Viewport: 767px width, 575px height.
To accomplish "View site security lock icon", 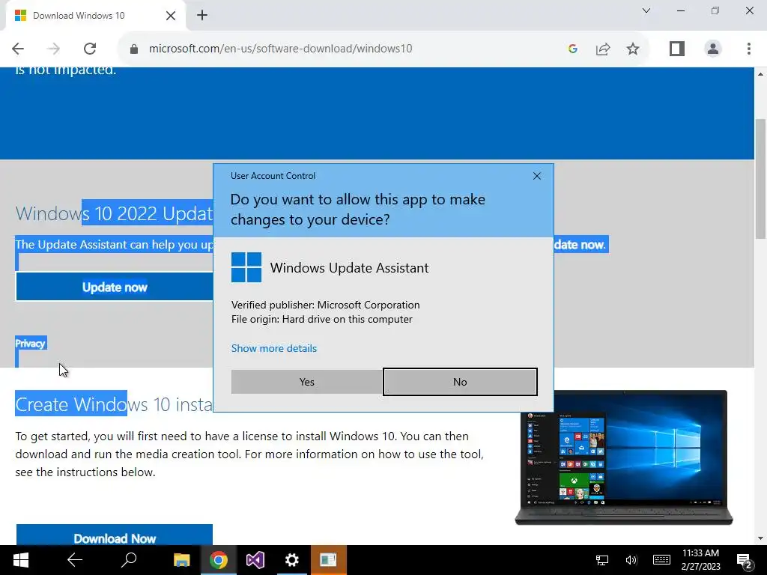I will pos(133,49).
